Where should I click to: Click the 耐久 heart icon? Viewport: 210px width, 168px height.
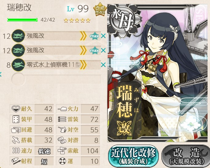16,109
